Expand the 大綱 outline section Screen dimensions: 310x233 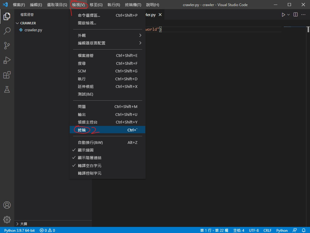click(x=53, y=224)
